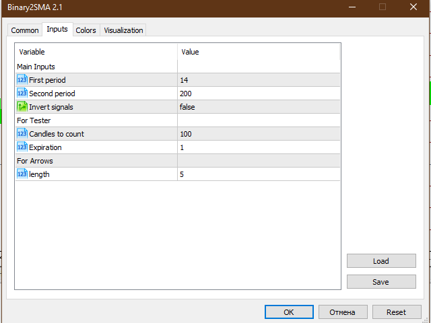431x323 pixels.
Task: Click the Variable column header
Action: coord(96,52)
